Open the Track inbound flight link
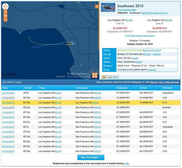 pos(126,10)
